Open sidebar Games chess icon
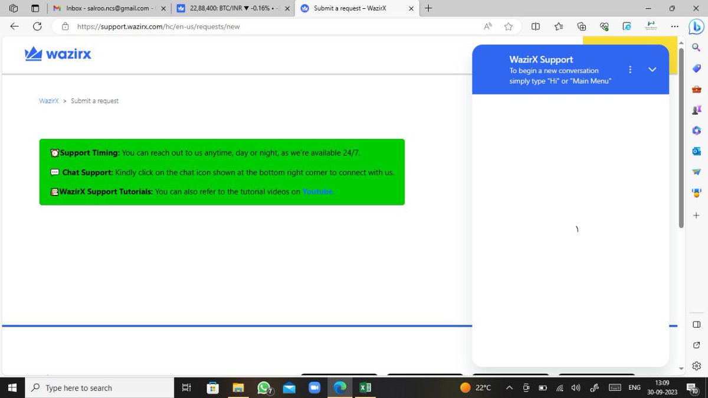 (696, 110)
